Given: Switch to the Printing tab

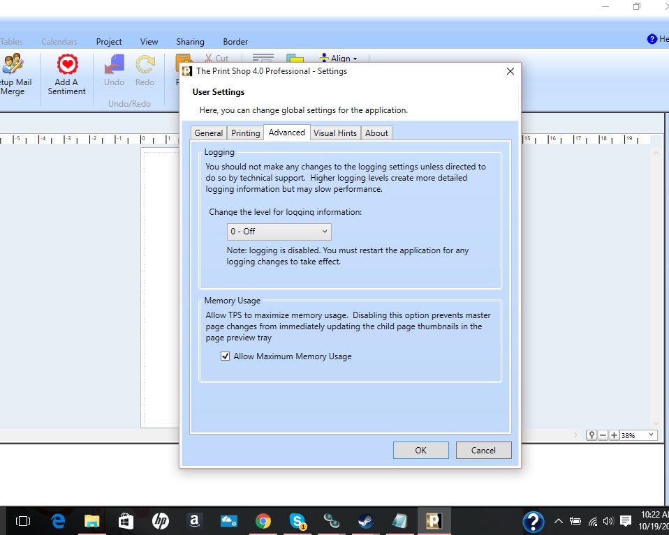Looking at the screenshot, I should click(245, 133).
